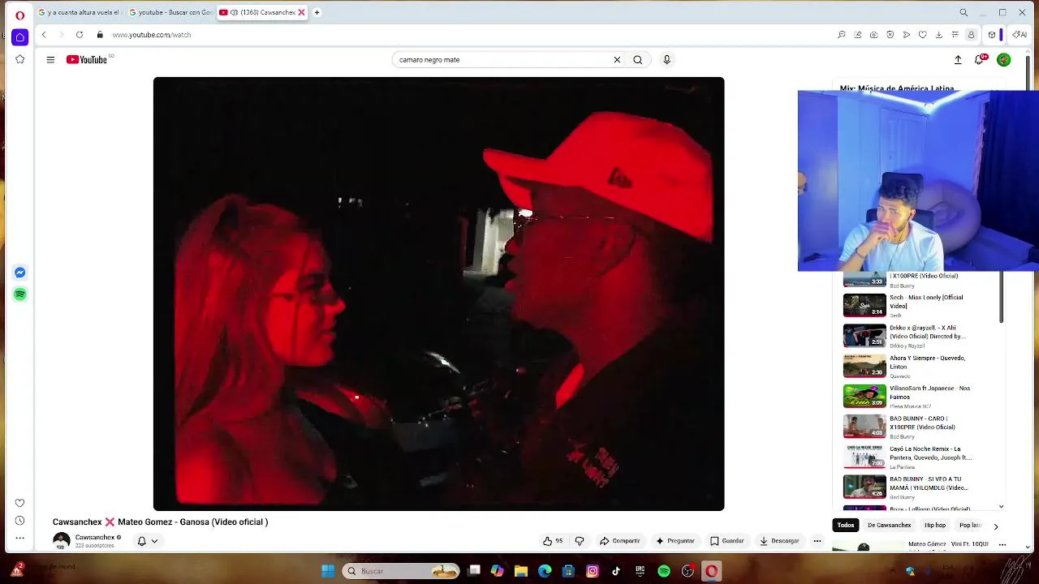Select the Todos filter chip
This screenshot has width=1039, height=584.
point(846,525)
